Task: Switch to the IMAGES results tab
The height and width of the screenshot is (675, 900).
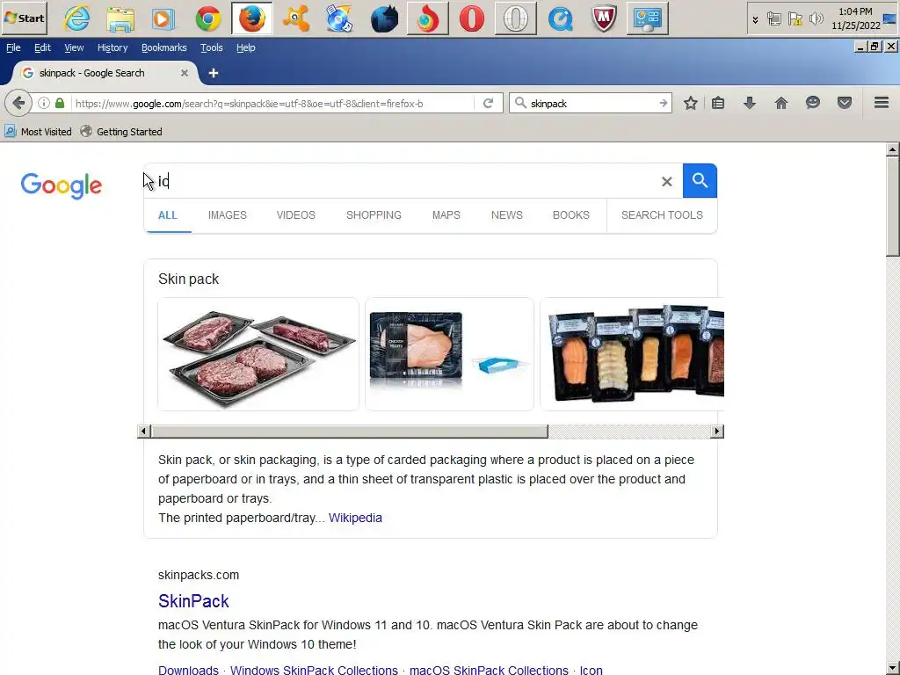Action: click(228, 215)
